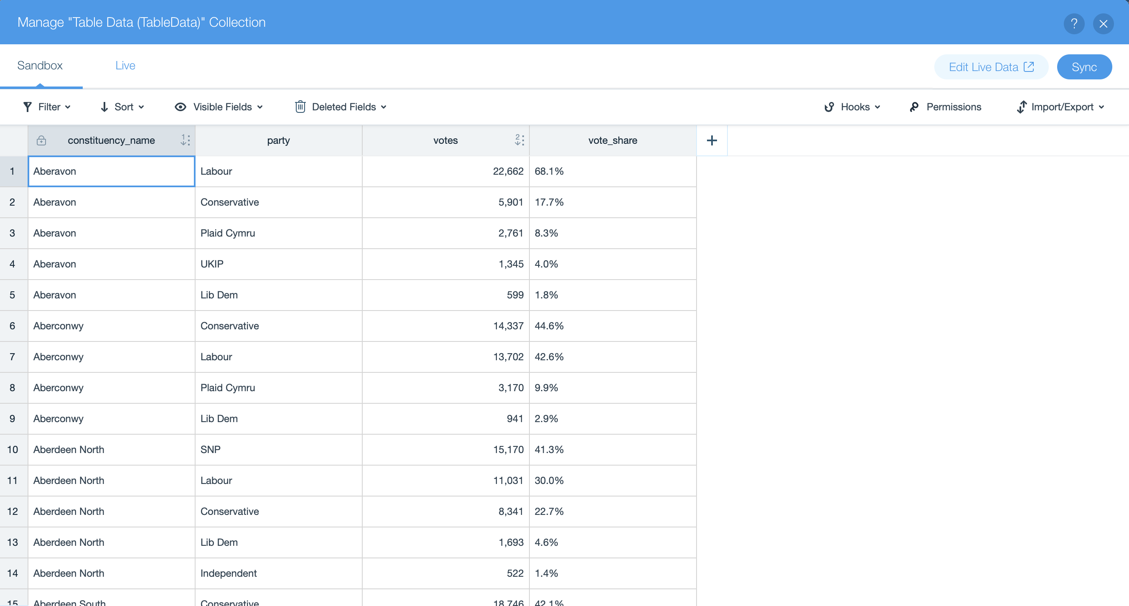Click the help question mark icon
1129x606 pixels.
point(1073,23)
